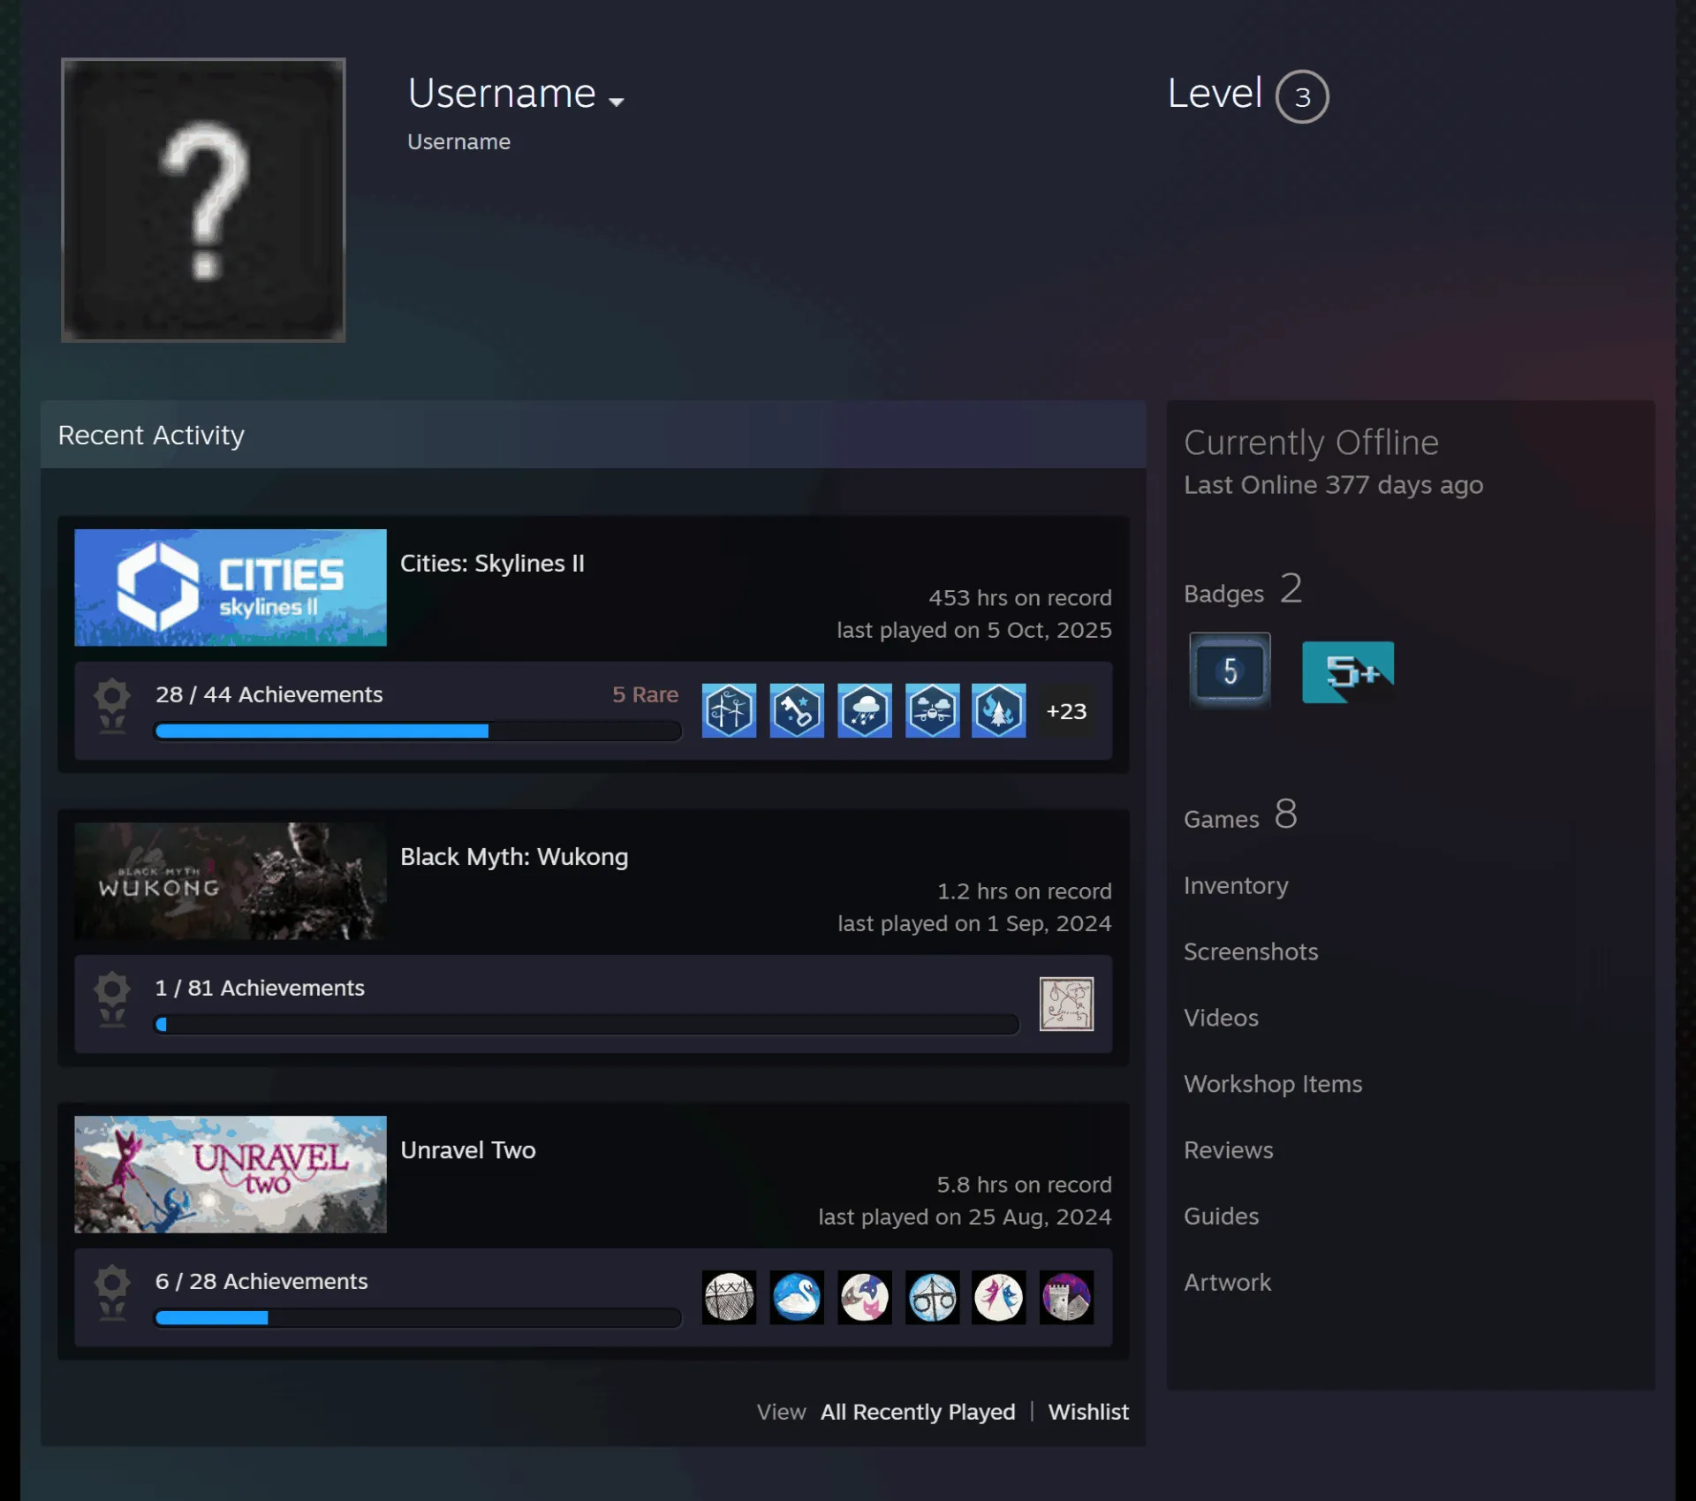Image resolution: width=1696 pixels, height=1501 pixels.
Task: Click the Cities: Skylines II achievement progress bar
Action: tap(418, 731)
